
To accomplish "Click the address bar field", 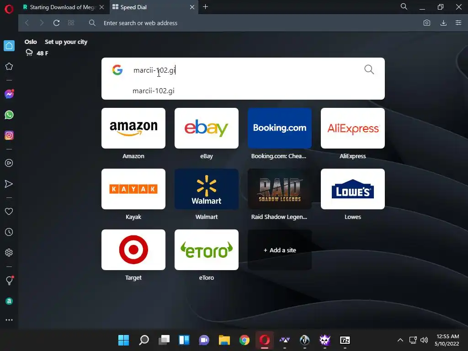I will click(254, 23).
